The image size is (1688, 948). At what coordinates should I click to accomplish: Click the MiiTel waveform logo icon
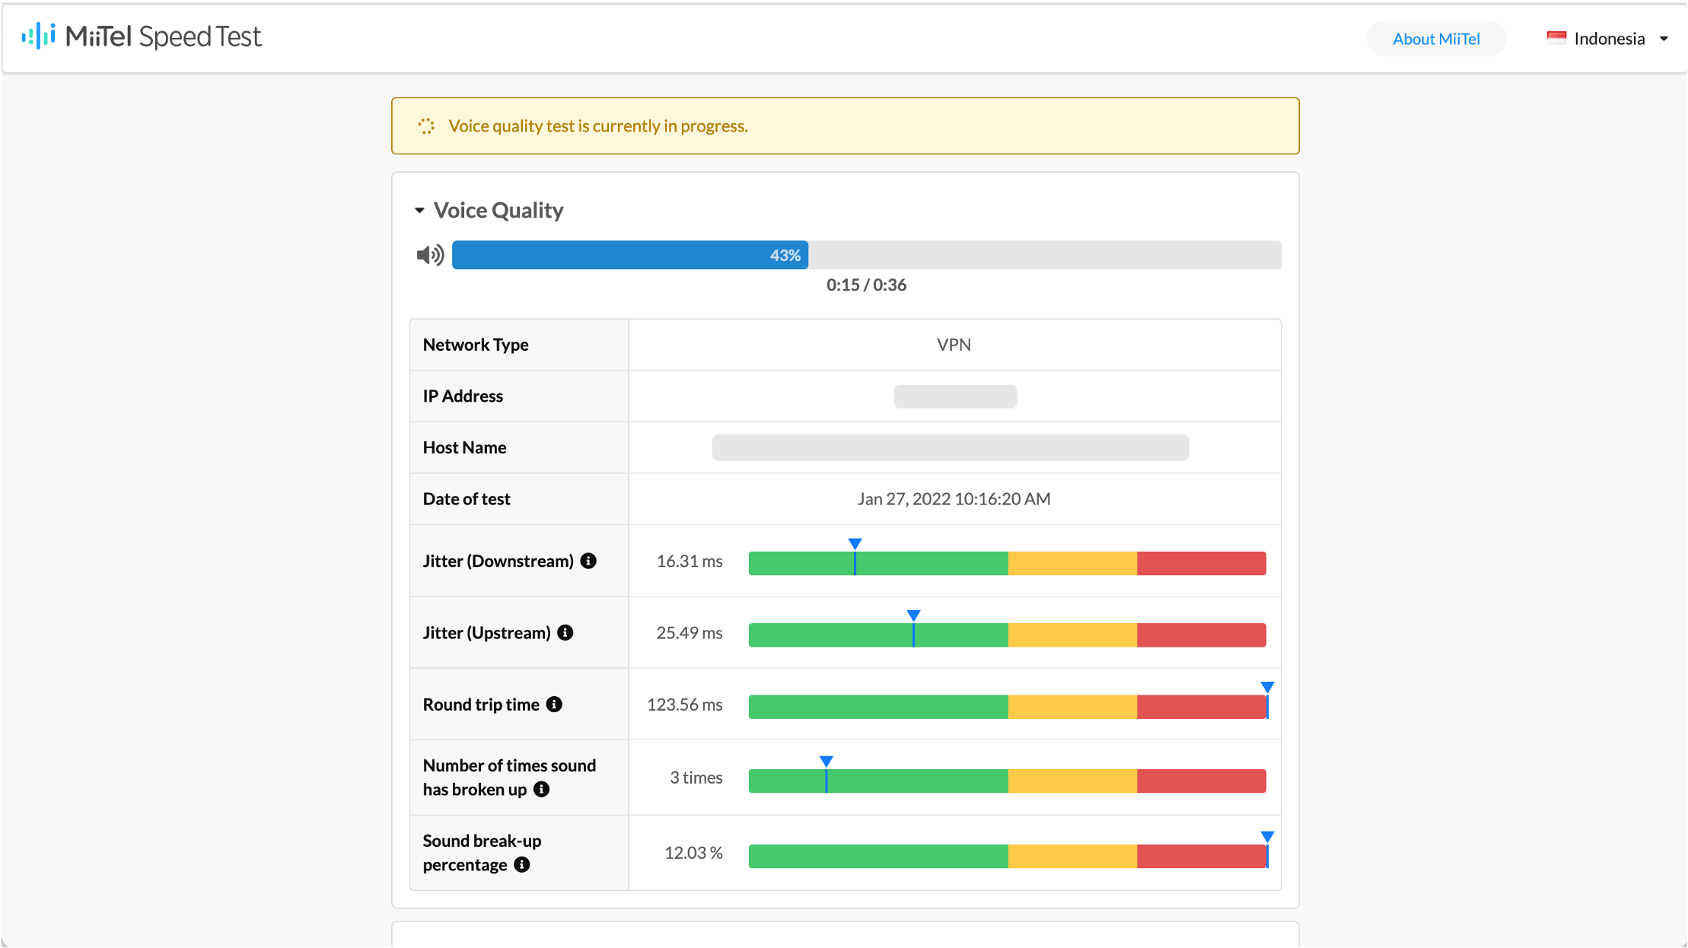click(38, 36)
